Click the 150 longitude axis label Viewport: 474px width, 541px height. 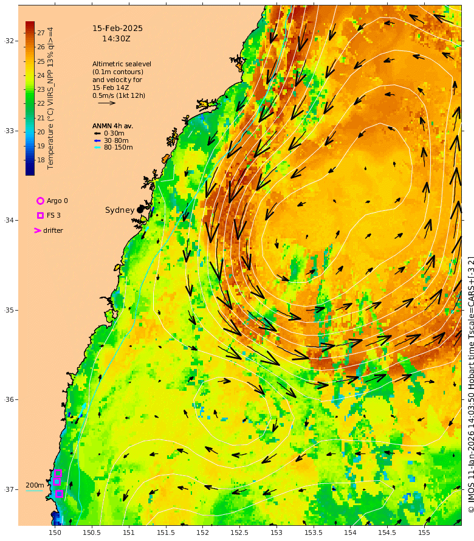pyautogui.click(x=55, y=532)
